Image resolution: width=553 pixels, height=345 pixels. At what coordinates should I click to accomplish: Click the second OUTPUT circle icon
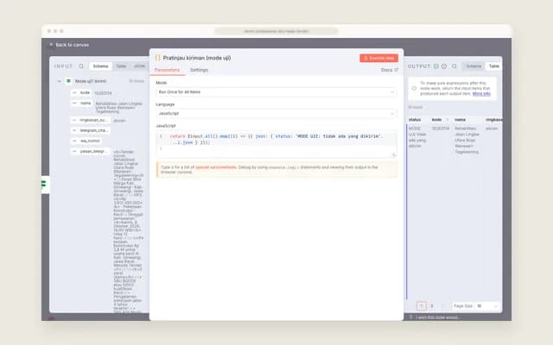[444, 66]
